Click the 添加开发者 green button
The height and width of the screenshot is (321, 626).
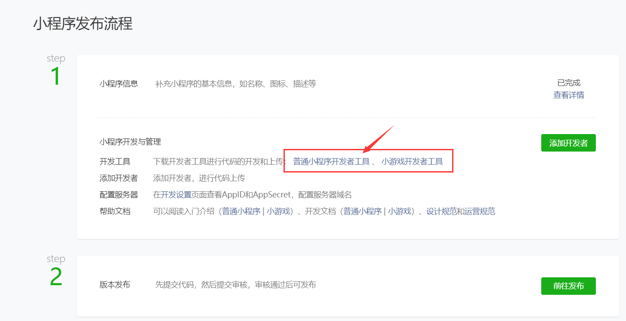pyautogui.click(x=568, y=143)
